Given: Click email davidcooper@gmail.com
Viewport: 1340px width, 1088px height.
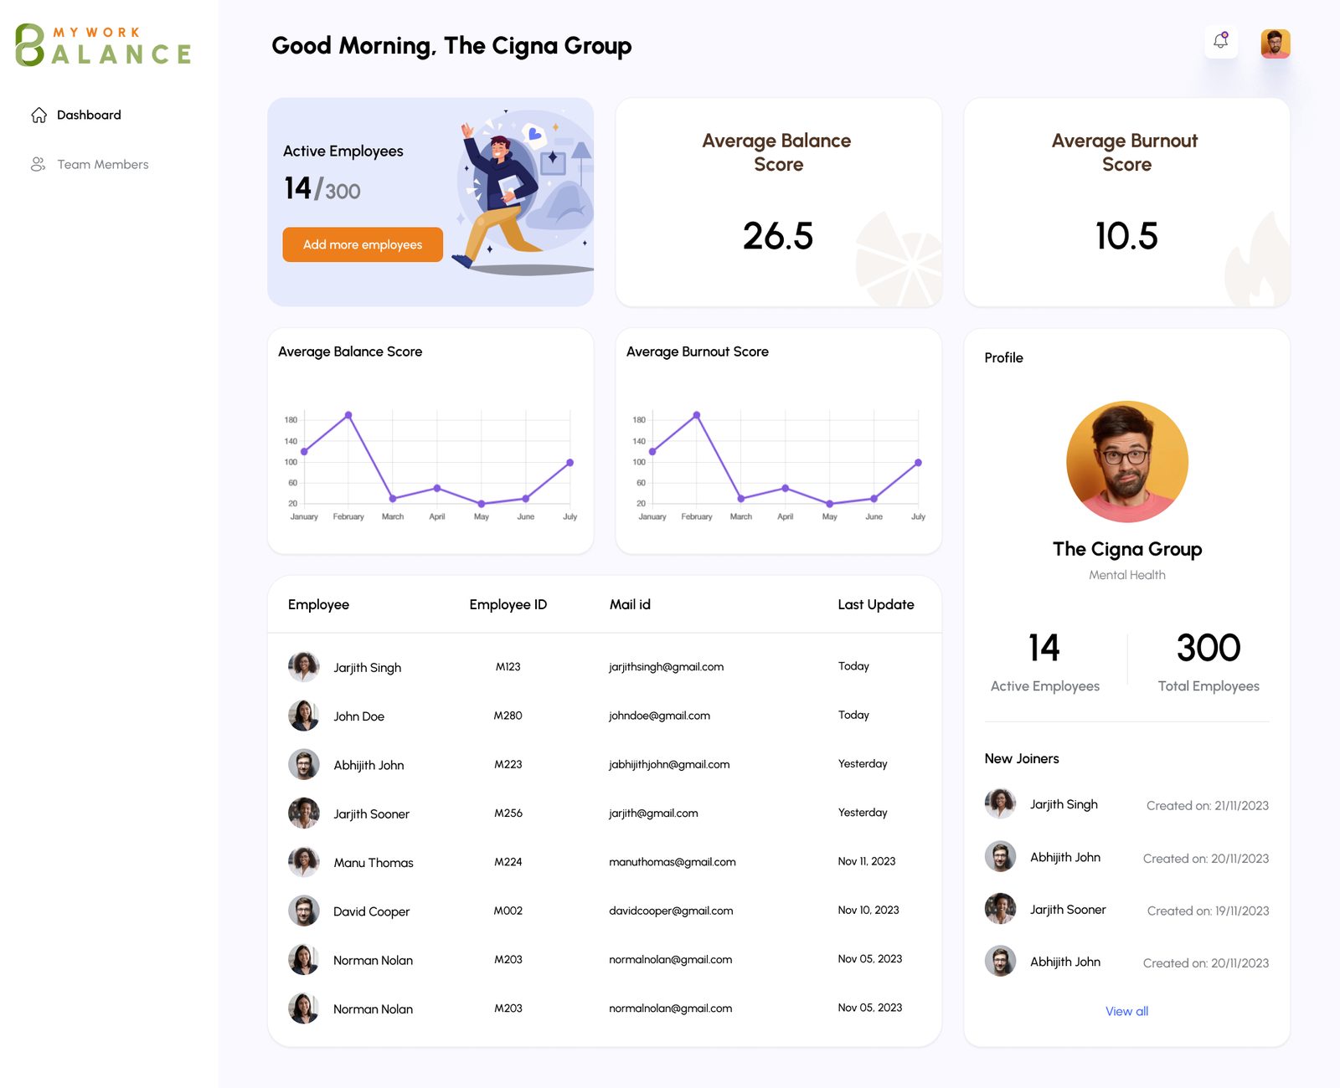Looking at the screenshot, I should [671, 911].
